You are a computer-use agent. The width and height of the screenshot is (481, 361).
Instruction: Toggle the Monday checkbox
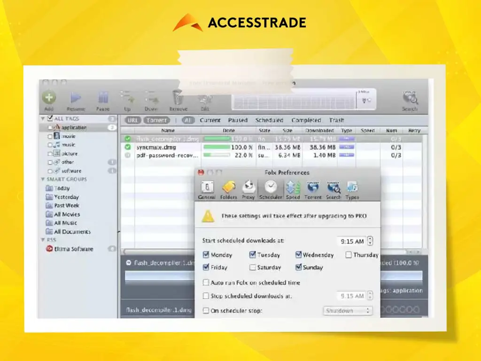pos(206,254)
